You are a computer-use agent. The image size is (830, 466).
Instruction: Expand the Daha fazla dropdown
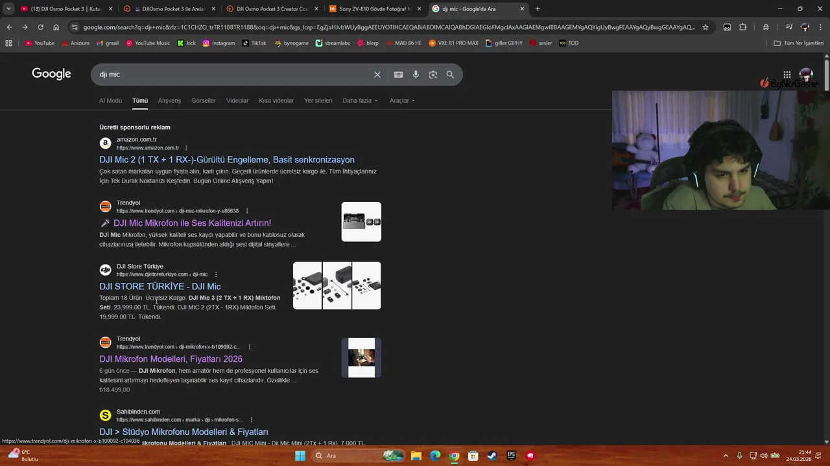click(x=360, y=100)
